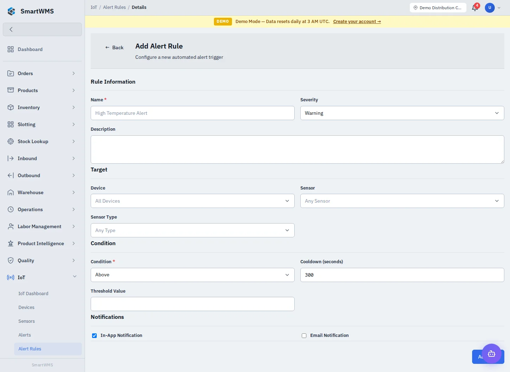Viewport: 510px width, 372px height.
Task: Click the Operations clock icon
Action: click(x=11, y=209)
